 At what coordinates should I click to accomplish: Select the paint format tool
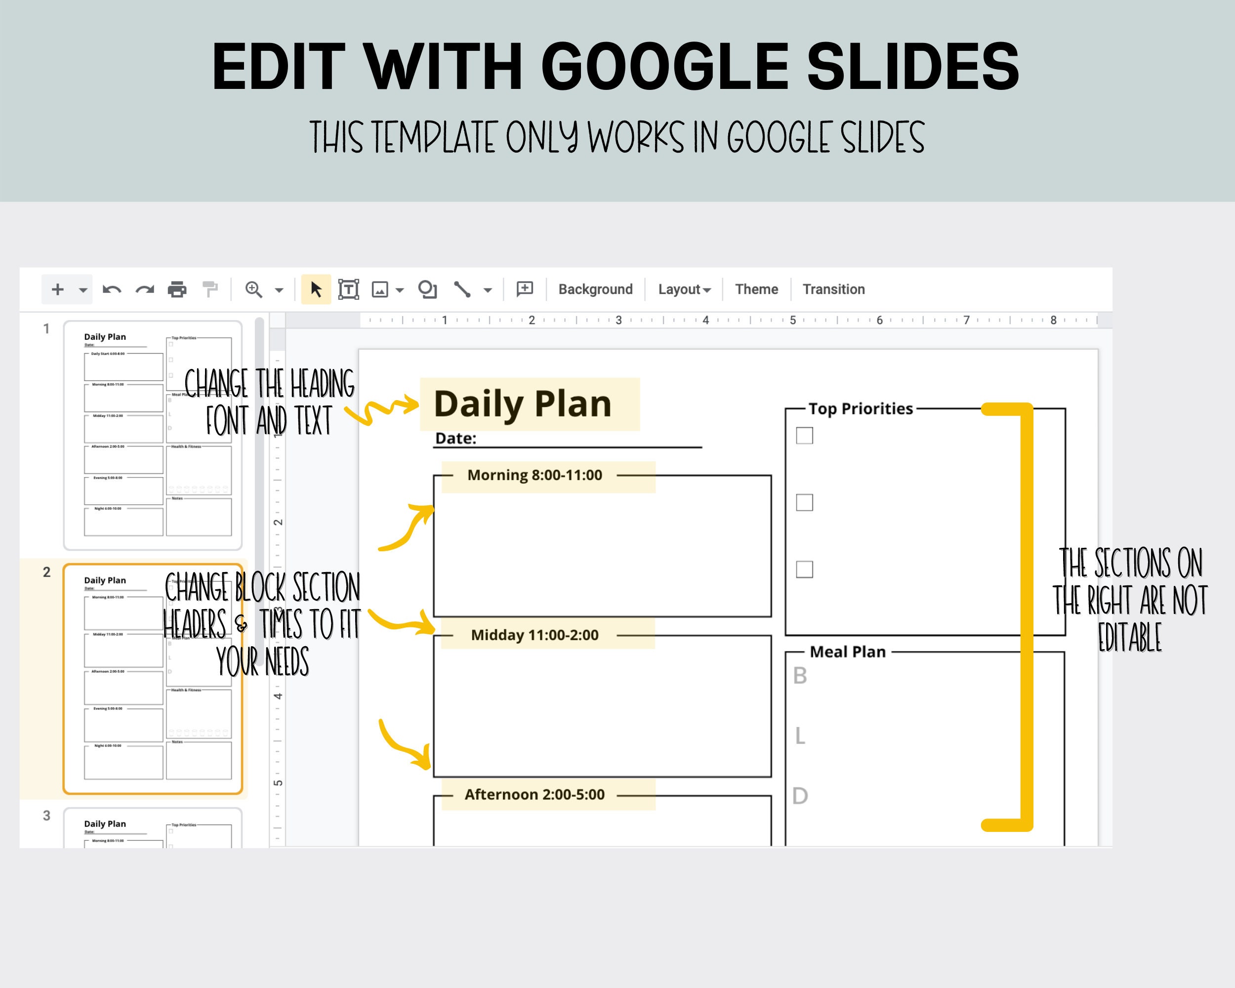(210, 290)
